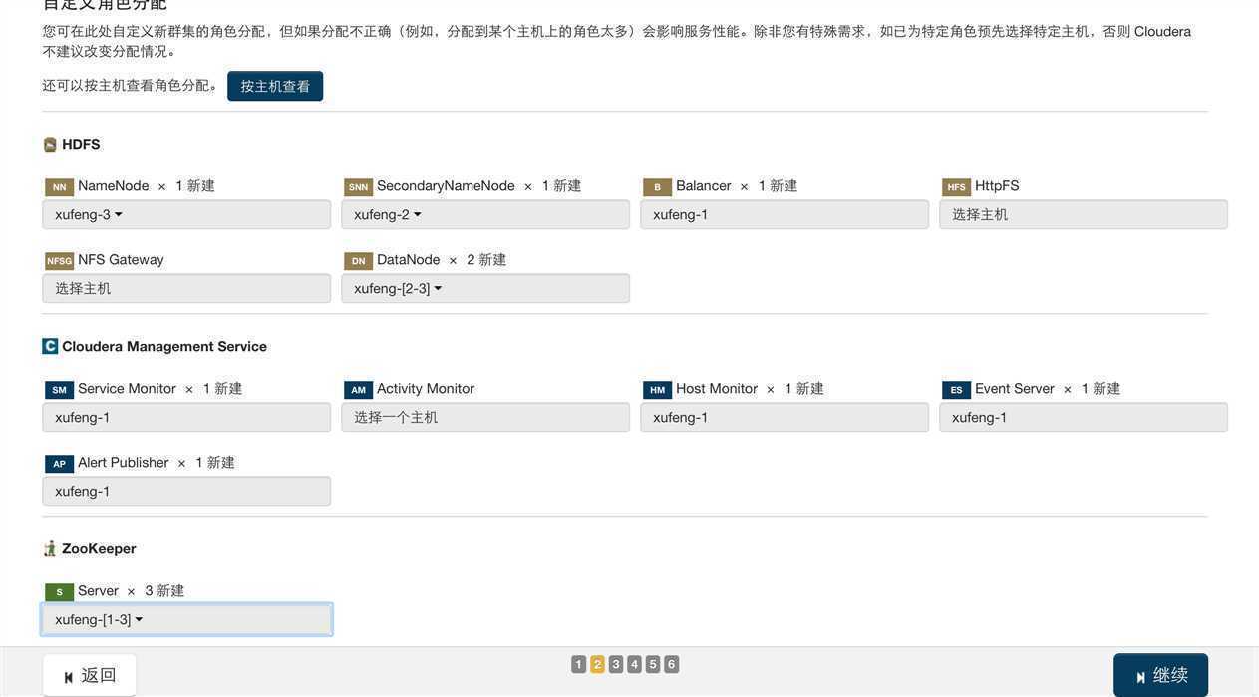Select the Balancer host field xufeng-1
1259x697 pixels.
[x=785, y=214]
